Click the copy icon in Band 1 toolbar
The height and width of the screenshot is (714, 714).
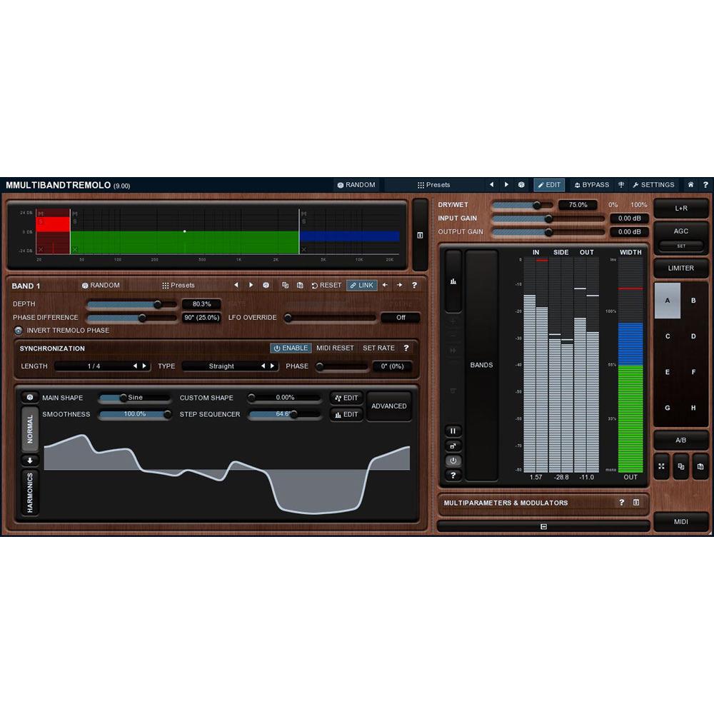coord(286,285)
